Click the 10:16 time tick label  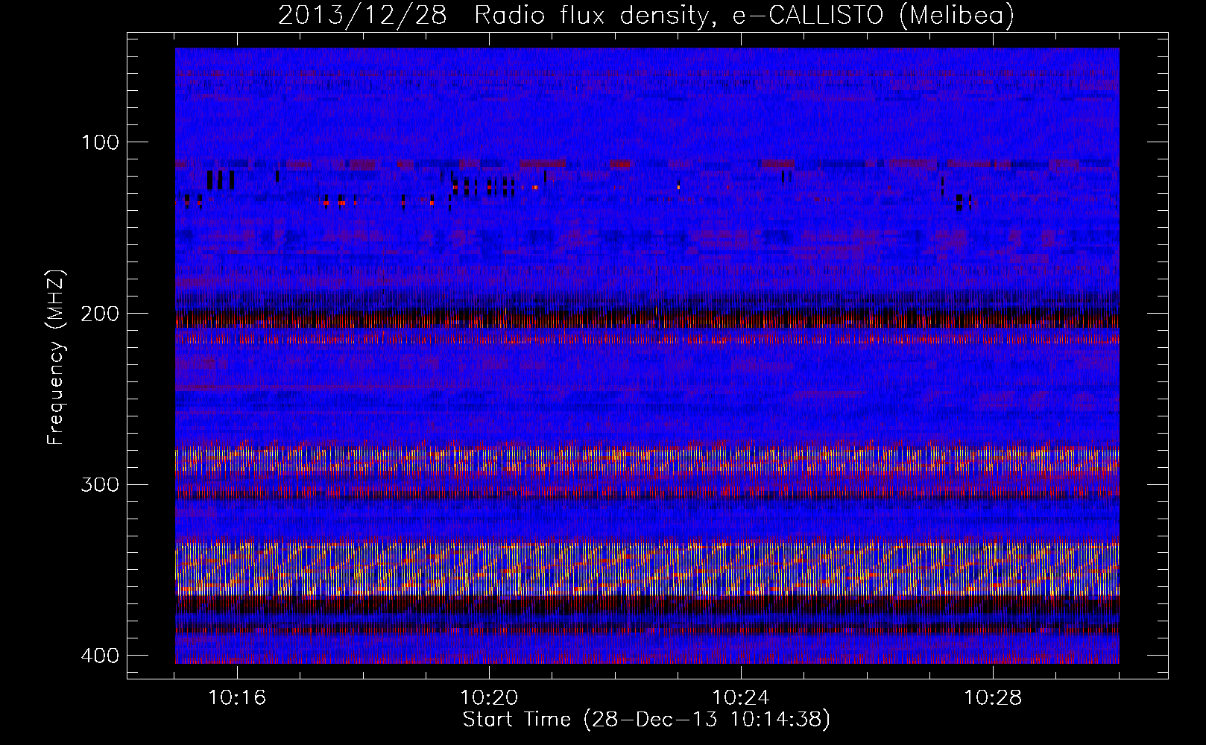[237, 698]
